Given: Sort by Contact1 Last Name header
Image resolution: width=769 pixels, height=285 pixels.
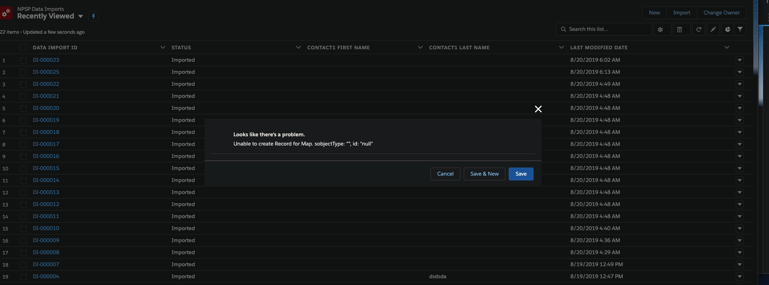Looking at the screenshot, I should 459,47.
